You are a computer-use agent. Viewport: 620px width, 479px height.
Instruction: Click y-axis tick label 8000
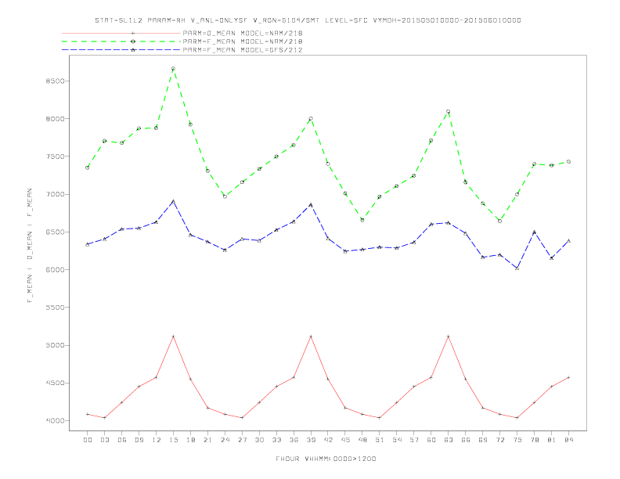coord(55,118)
